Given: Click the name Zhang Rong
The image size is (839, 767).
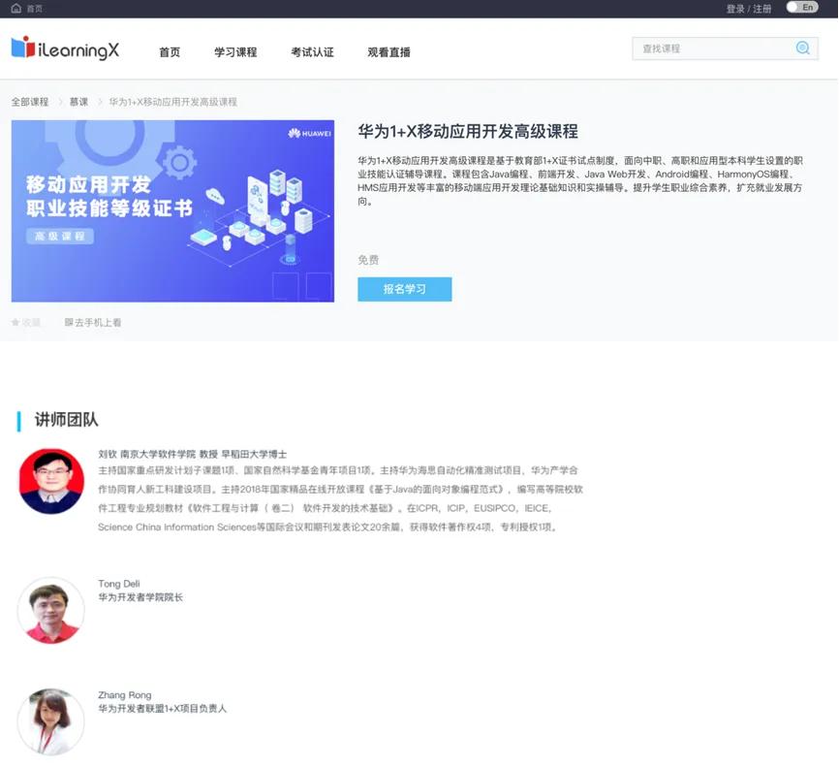Looking at the screenshot, I should (125, 694).
